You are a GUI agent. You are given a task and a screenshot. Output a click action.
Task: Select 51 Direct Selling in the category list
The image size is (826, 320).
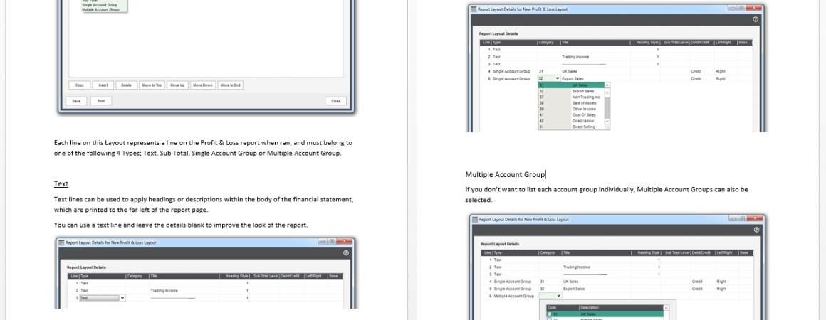coord(572,127)
